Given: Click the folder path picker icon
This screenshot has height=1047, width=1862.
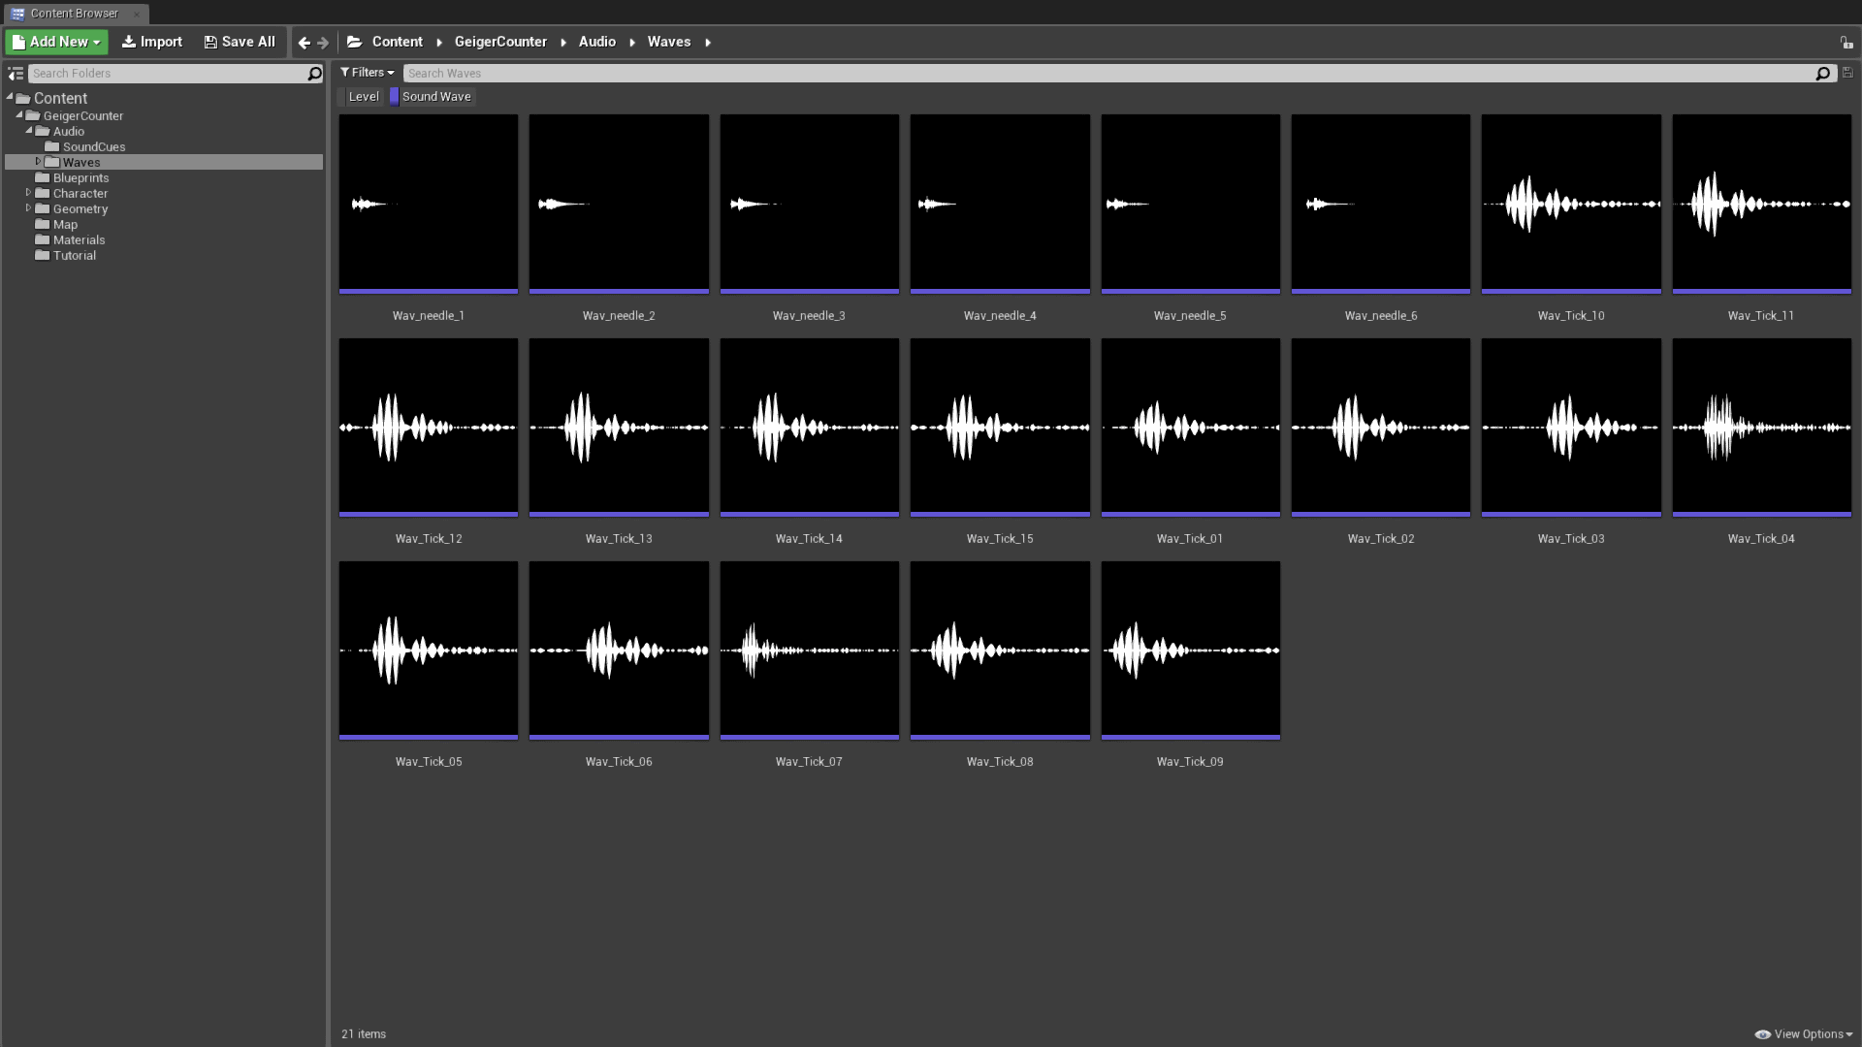Looking at the screenshot, I should point(355,42).
